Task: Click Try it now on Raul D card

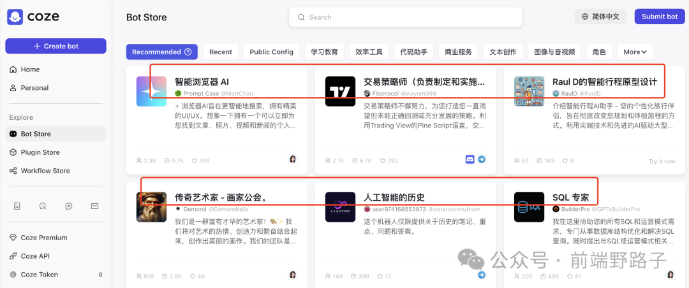Action: pos(662,162)
